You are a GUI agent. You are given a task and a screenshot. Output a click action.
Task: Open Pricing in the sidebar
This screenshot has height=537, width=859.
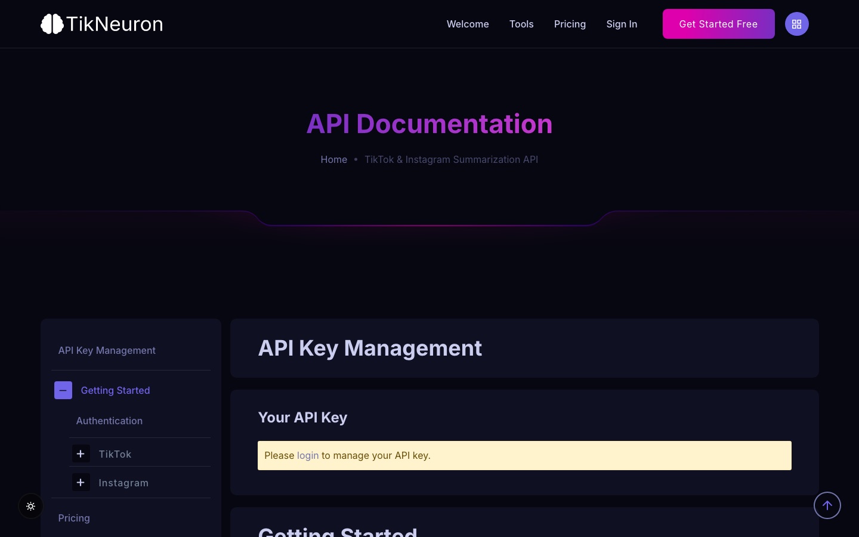[74, 518]
